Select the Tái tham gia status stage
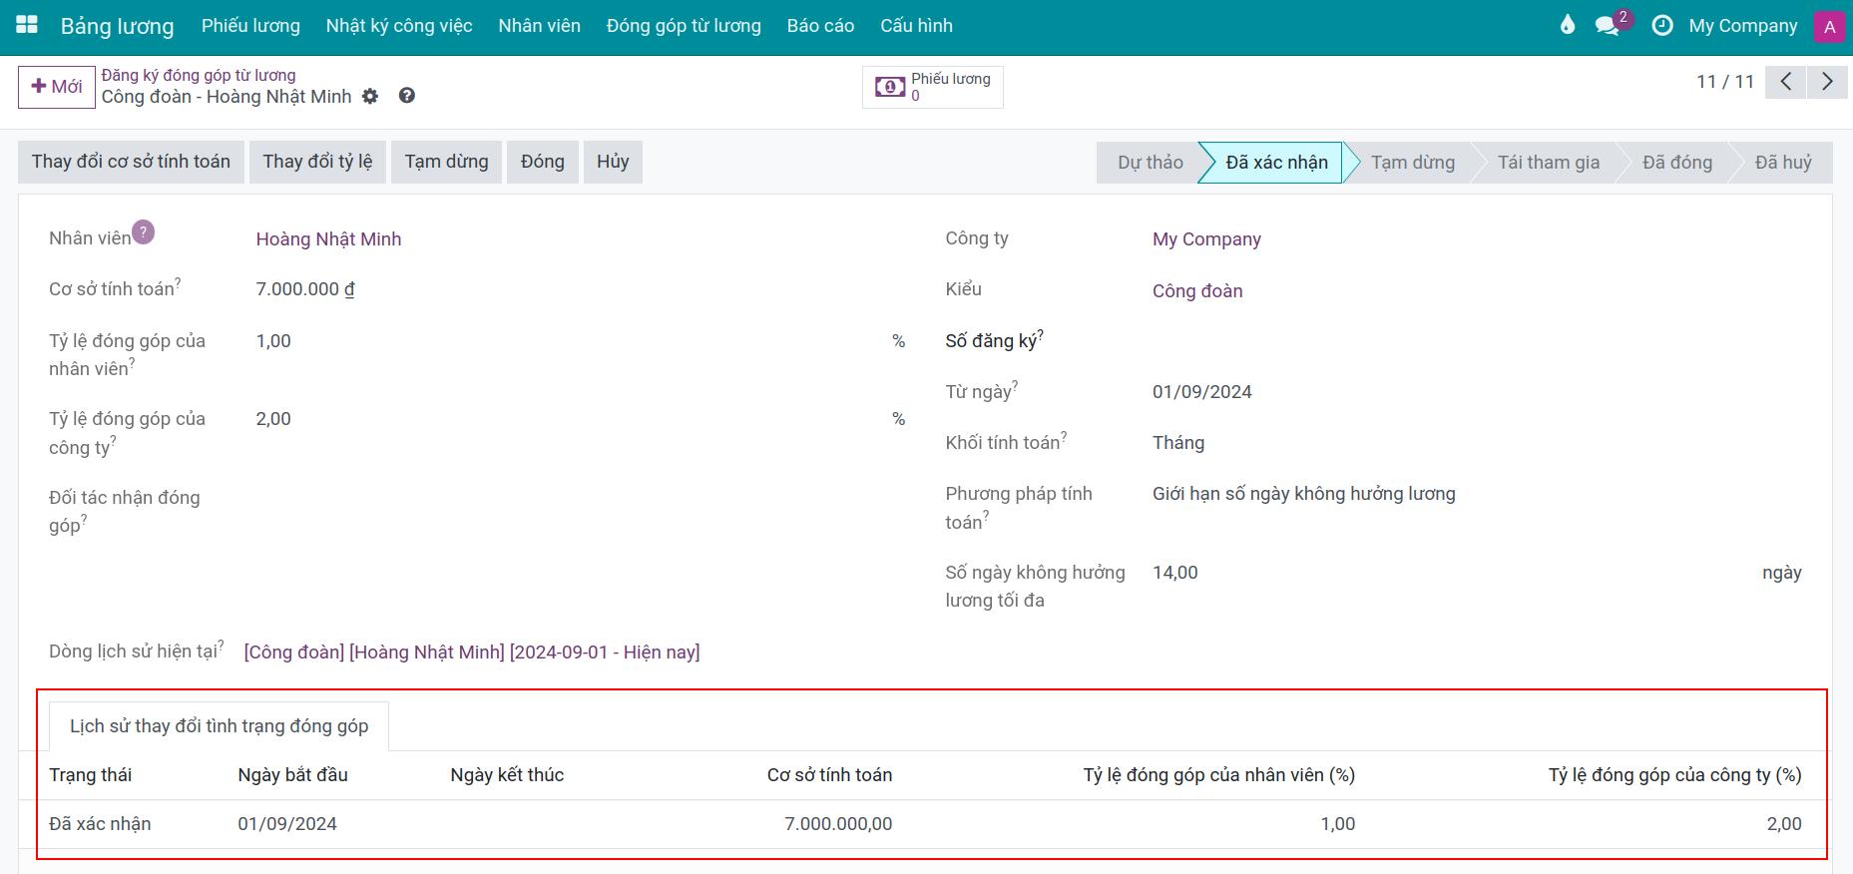This screenshot has height=874, width=1853. [x=1548, y=163]
